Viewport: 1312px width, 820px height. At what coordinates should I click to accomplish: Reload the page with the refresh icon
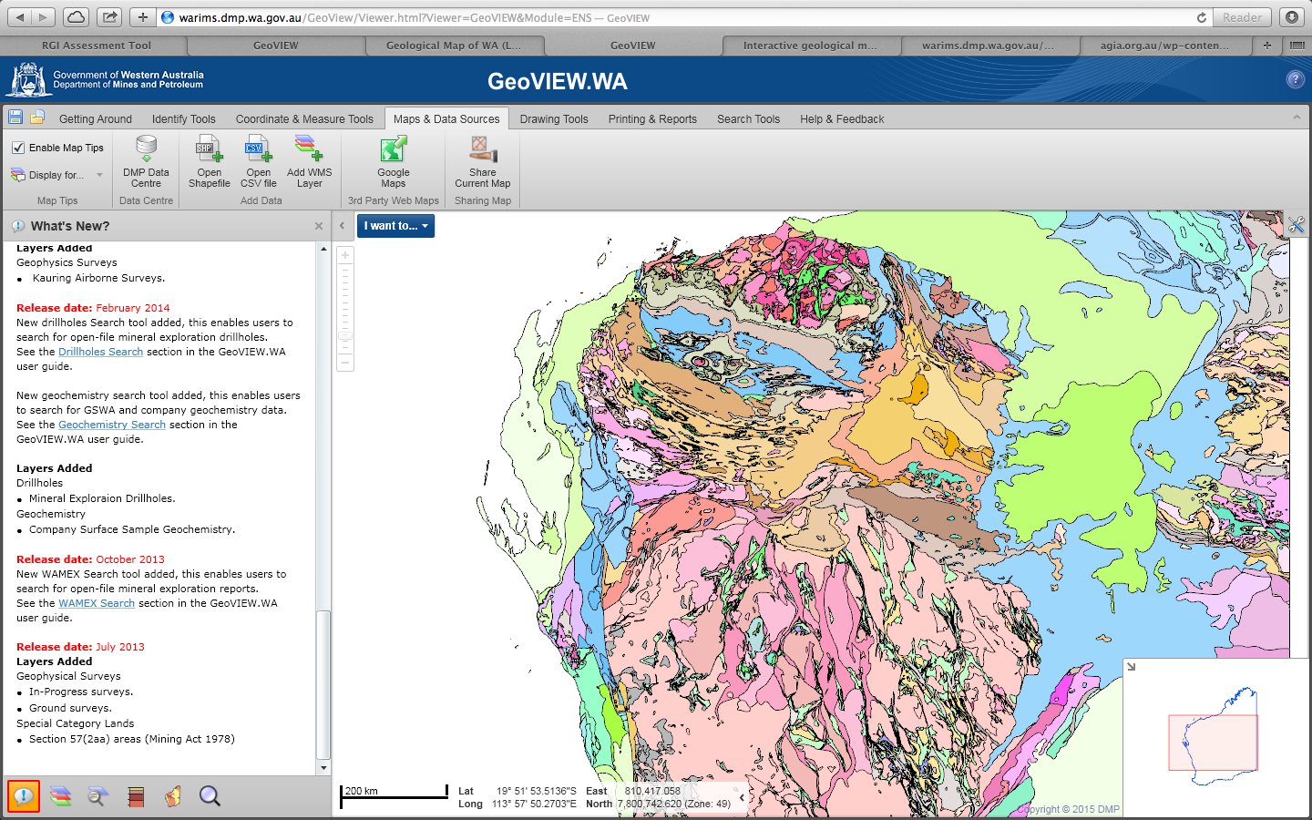pos(1202,17)
